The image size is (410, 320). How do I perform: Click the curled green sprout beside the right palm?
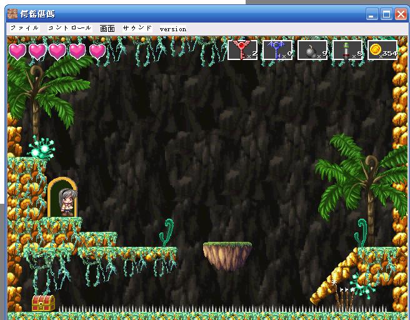pos(361,232)
